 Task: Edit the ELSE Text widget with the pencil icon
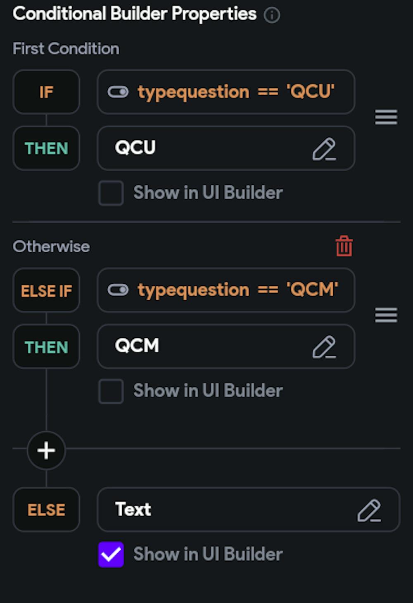tap(369, 510)
